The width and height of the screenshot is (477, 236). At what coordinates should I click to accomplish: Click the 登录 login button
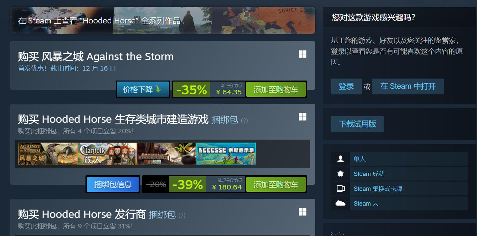coord(346,86)
